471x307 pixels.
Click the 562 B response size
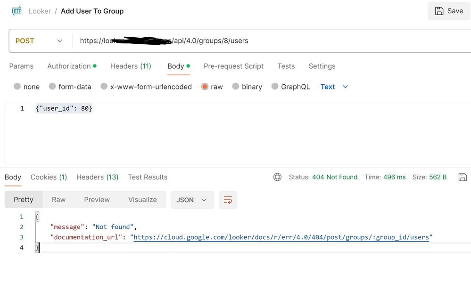(438, 177)
